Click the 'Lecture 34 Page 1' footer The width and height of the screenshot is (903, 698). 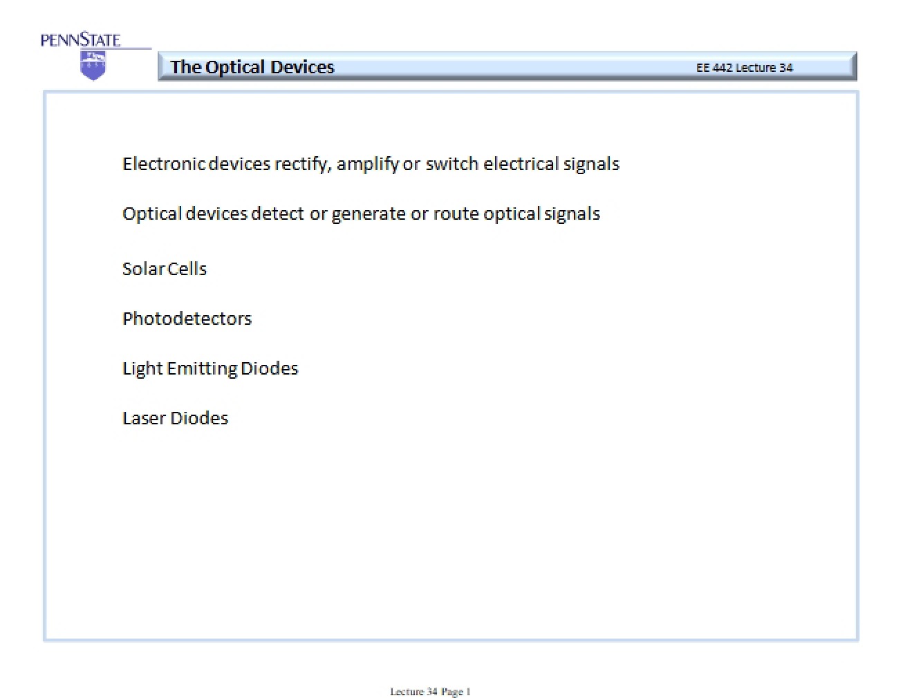tap(430, 691)
